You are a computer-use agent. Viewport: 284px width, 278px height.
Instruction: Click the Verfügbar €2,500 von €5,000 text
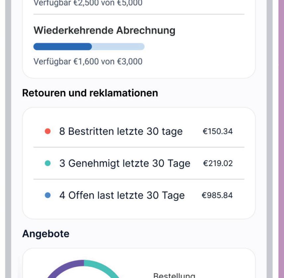[x=88, y=3]
